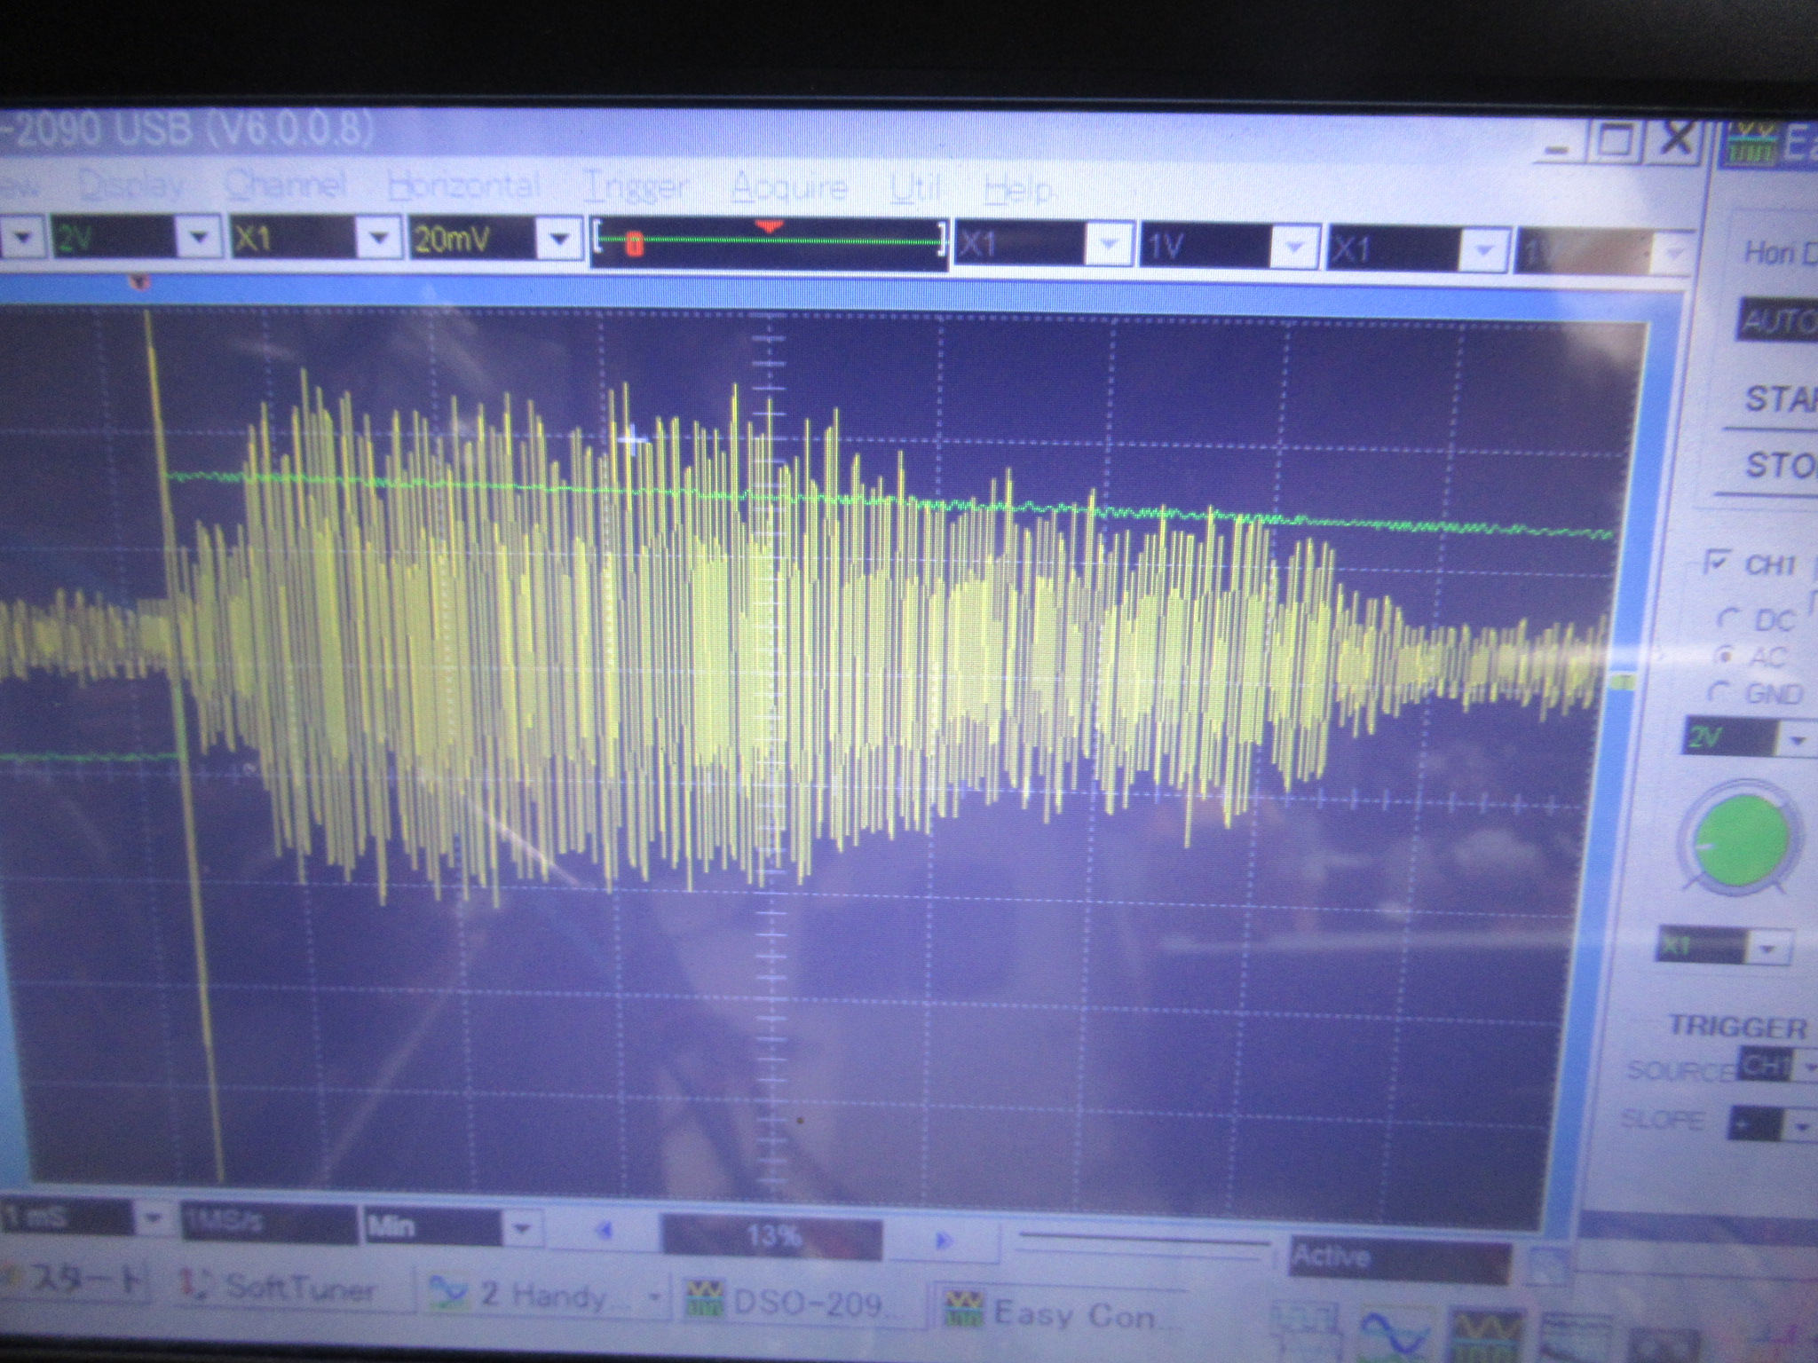This screenshot has height=1363, width=1818.
Task: Click the red trigger position marker
Action: tap(767, 227)
